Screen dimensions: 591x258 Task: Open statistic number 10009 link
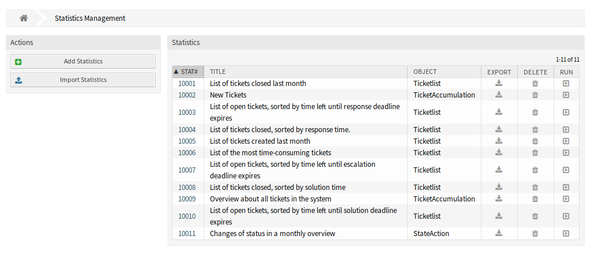[x=187, y=199]
